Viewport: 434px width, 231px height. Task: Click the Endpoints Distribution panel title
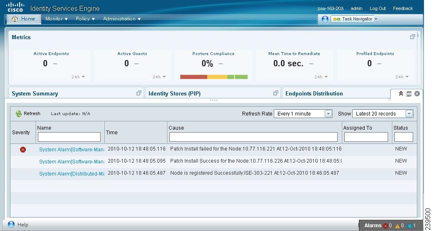click(x=314, y=93)
